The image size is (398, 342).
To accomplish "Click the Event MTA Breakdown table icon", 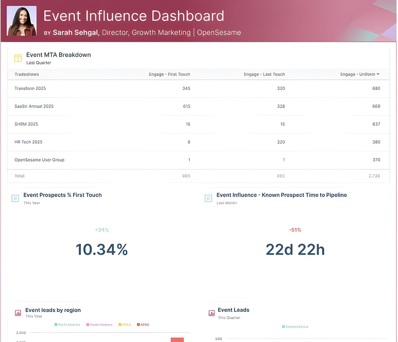I will [x=18, y=58].
